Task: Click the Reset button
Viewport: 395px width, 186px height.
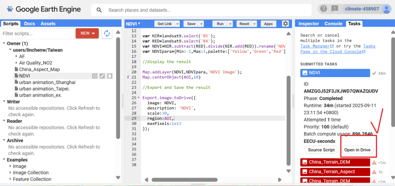Action: [244, 24]
